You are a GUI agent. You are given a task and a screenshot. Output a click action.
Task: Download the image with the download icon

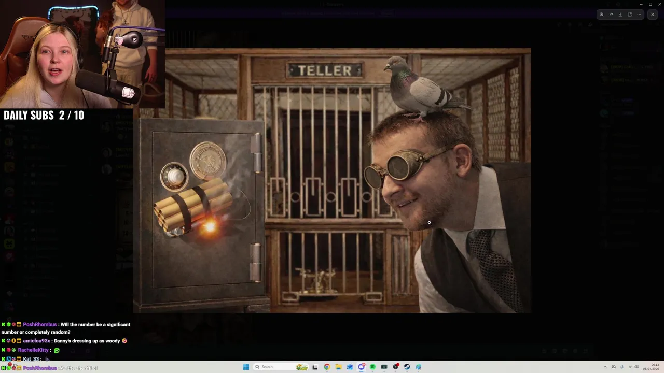click(620, 15)
